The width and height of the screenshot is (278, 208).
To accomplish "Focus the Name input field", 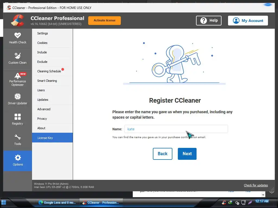I will click(x=176, y=129).
